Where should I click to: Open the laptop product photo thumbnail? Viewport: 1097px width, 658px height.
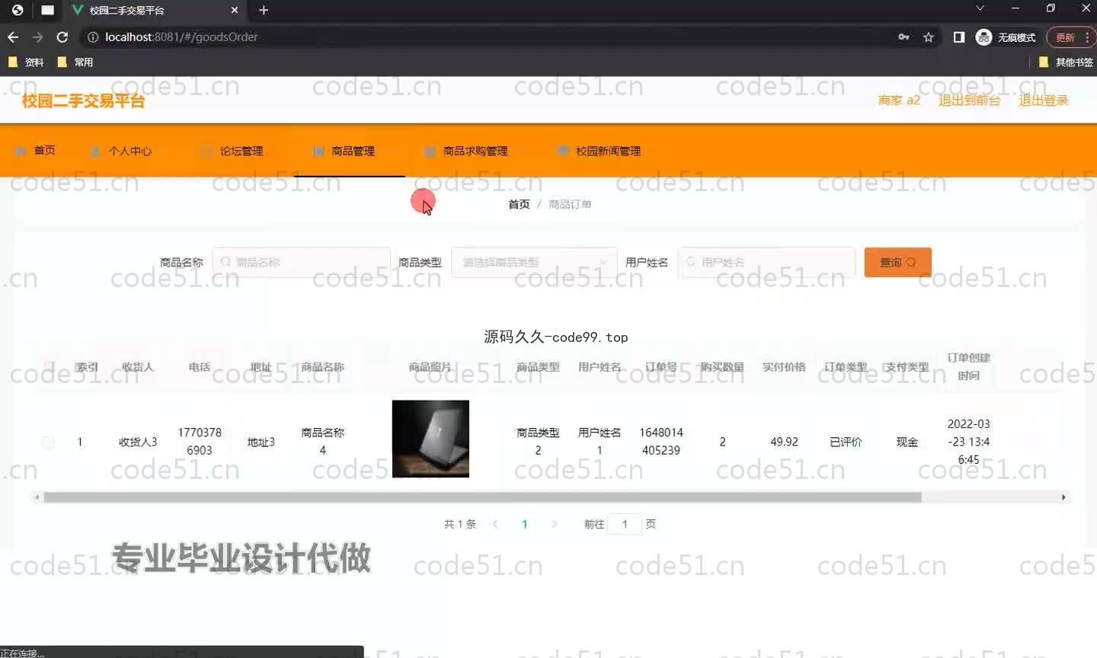click(x=430, y=439)
